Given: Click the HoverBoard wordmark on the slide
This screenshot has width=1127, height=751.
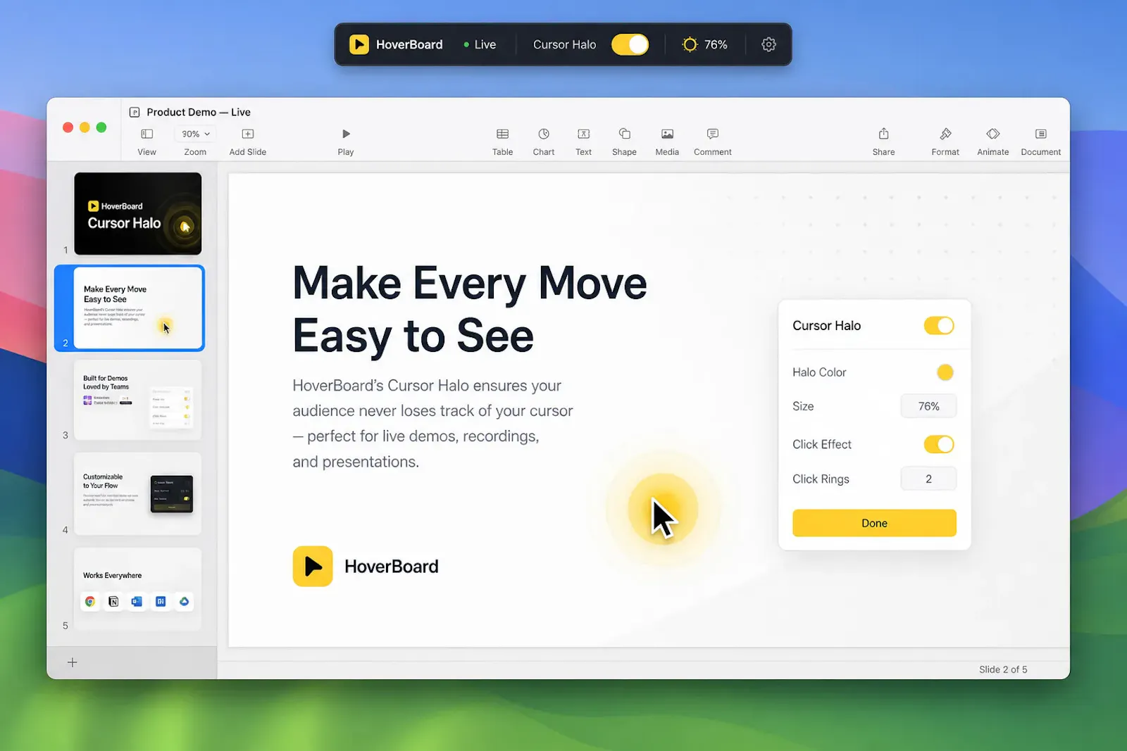Looking at the screenshot, I should point(392,566).
